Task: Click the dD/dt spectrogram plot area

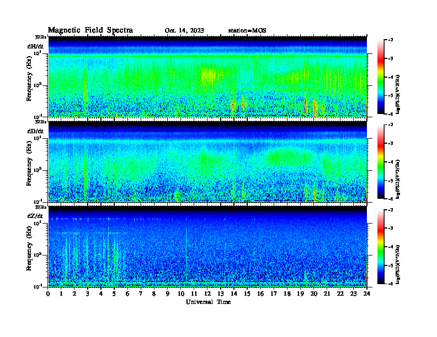Action: (x=207, y=161)
